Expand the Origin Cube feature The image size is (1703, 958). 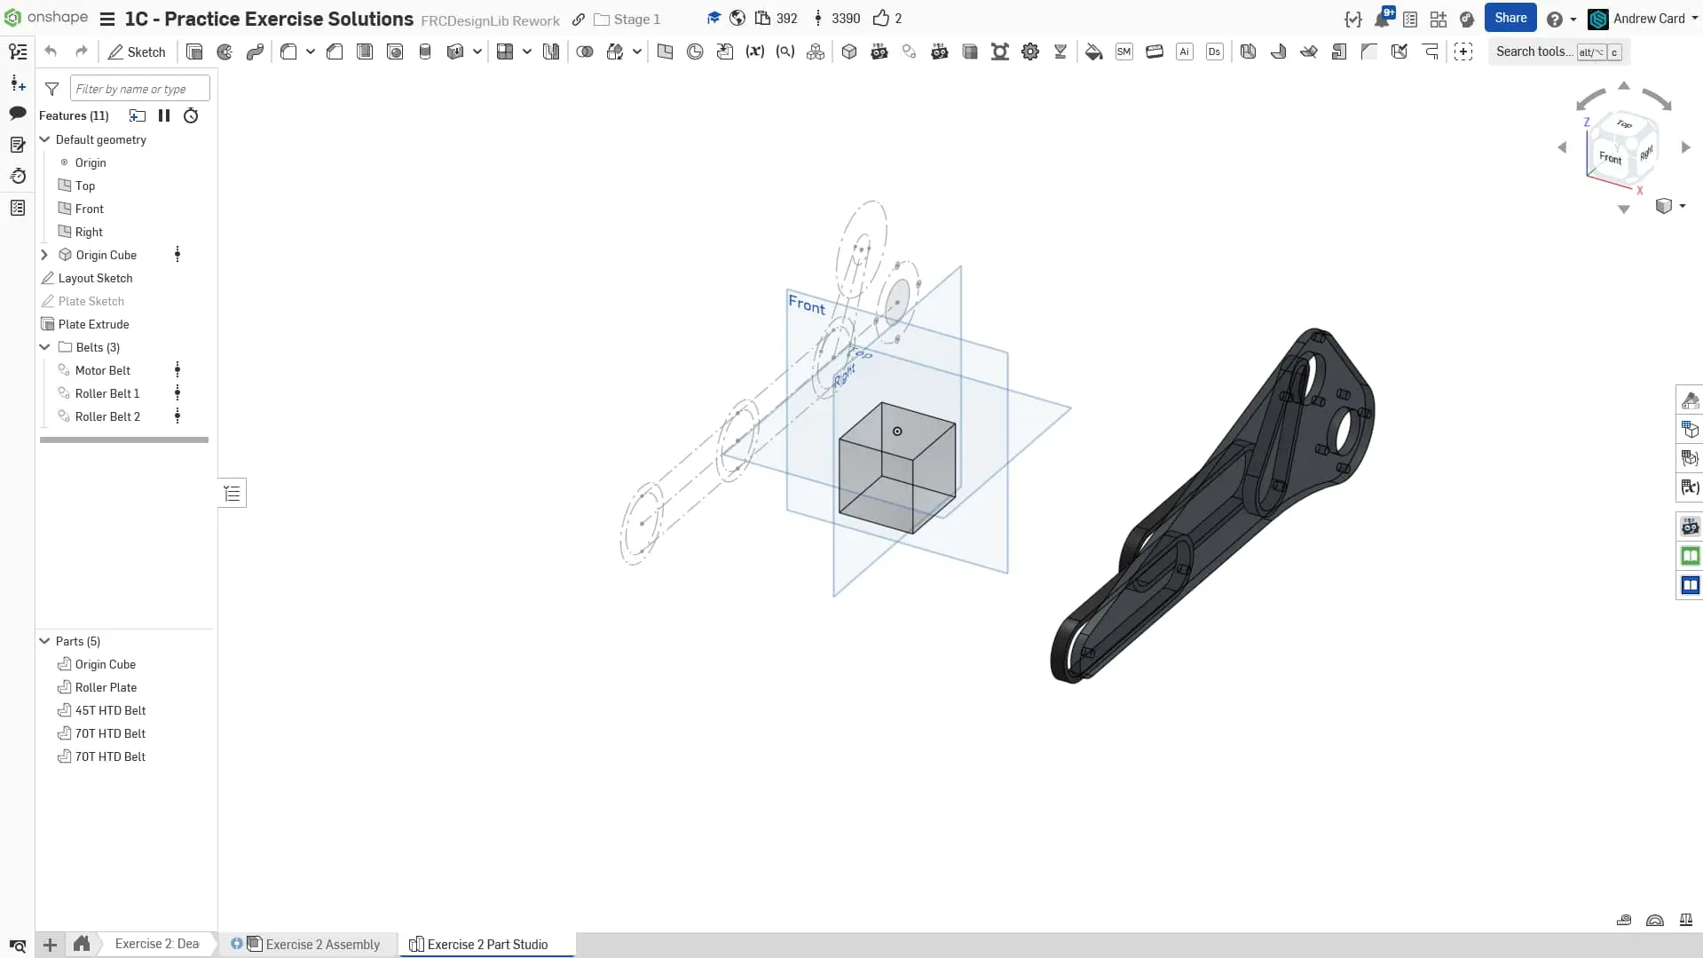tap(44, 255)
